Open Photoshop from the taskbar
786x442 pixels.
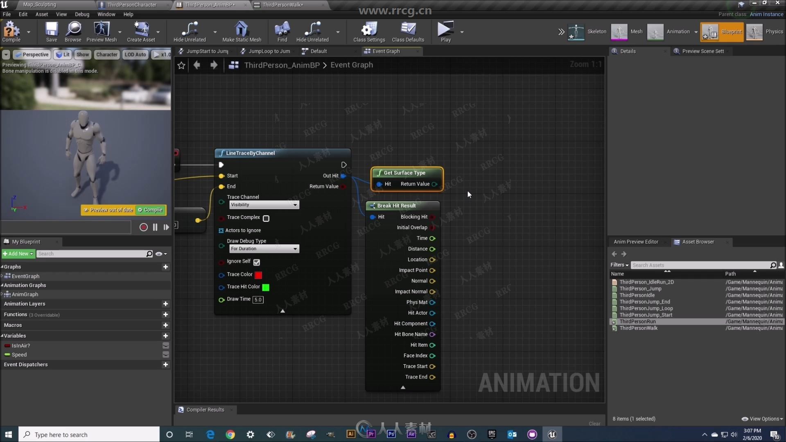coord(391,435)
